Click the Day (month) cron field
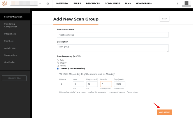 92,84
